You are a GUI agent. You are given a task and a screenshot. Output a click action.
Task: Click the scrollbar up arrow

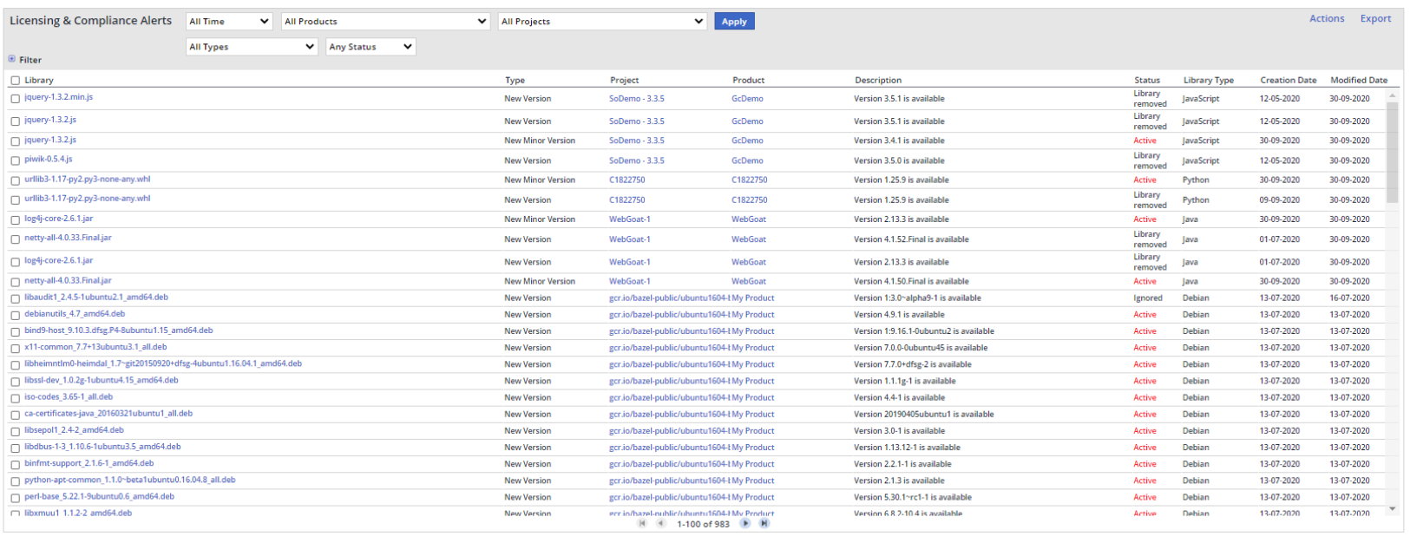pos(1393,95)
